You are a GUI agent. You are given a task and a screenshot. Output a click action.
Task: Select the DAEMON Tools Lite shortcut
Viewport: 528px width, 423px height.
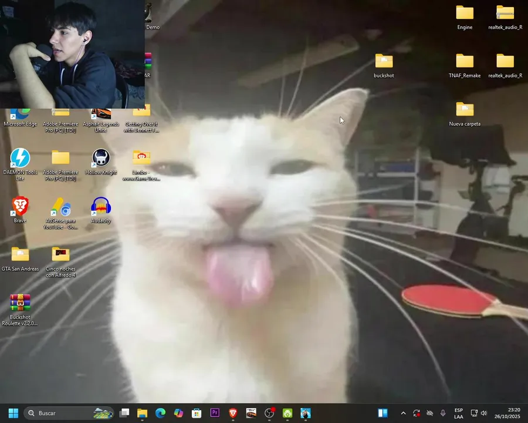click(20, 164)
